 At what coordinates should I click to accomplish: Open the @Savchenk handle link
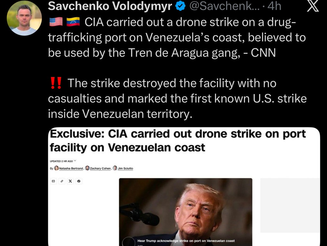[224, 6]
